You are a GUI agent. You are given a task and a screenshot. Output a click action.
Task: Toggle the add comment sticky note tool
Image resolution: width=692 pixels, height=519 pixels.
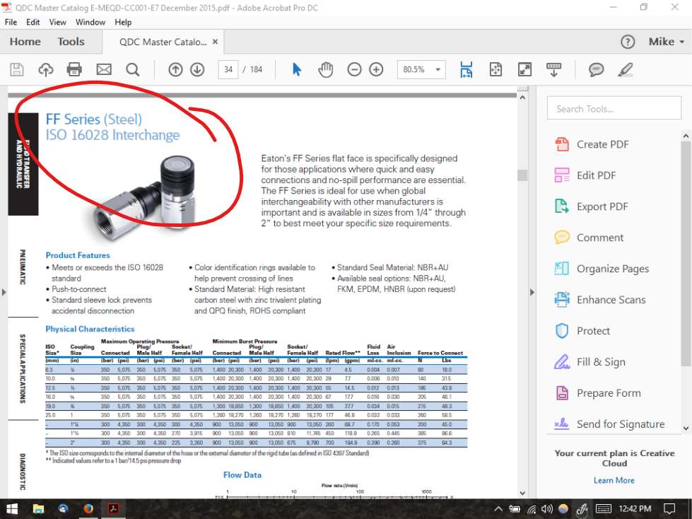click(x=596, y=69)
